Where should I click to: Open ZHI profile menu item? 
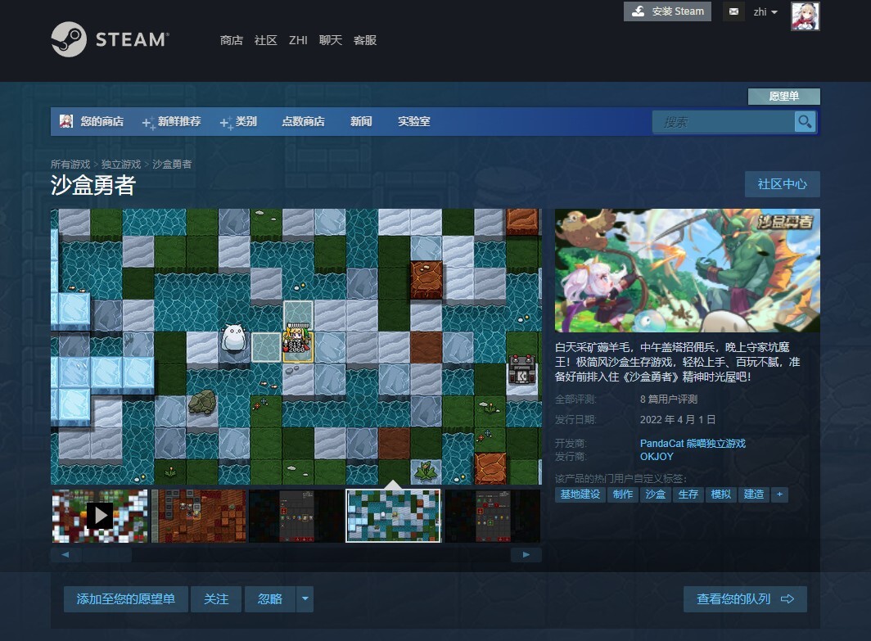298,40
